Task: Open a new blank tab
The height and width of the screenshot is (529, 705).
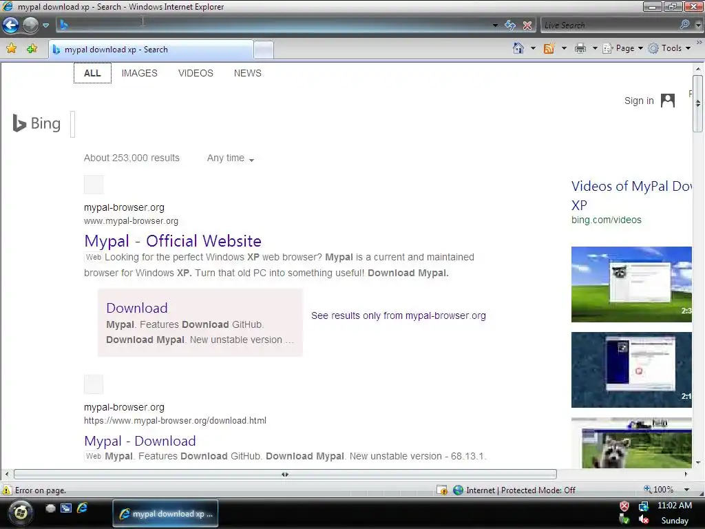Action: pos(264,50)
